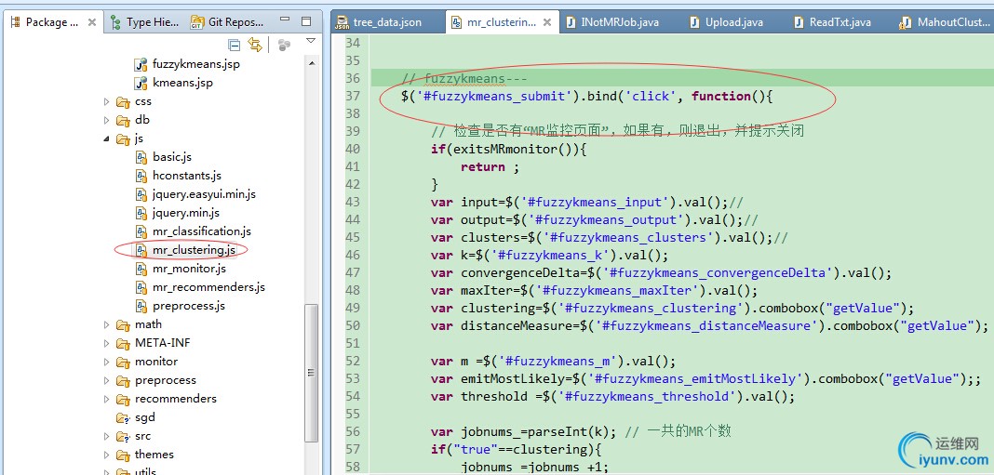Viewport: 994px width, 475px height.
Task: Click the sgd file icon
Action: [x=123, y=417]
